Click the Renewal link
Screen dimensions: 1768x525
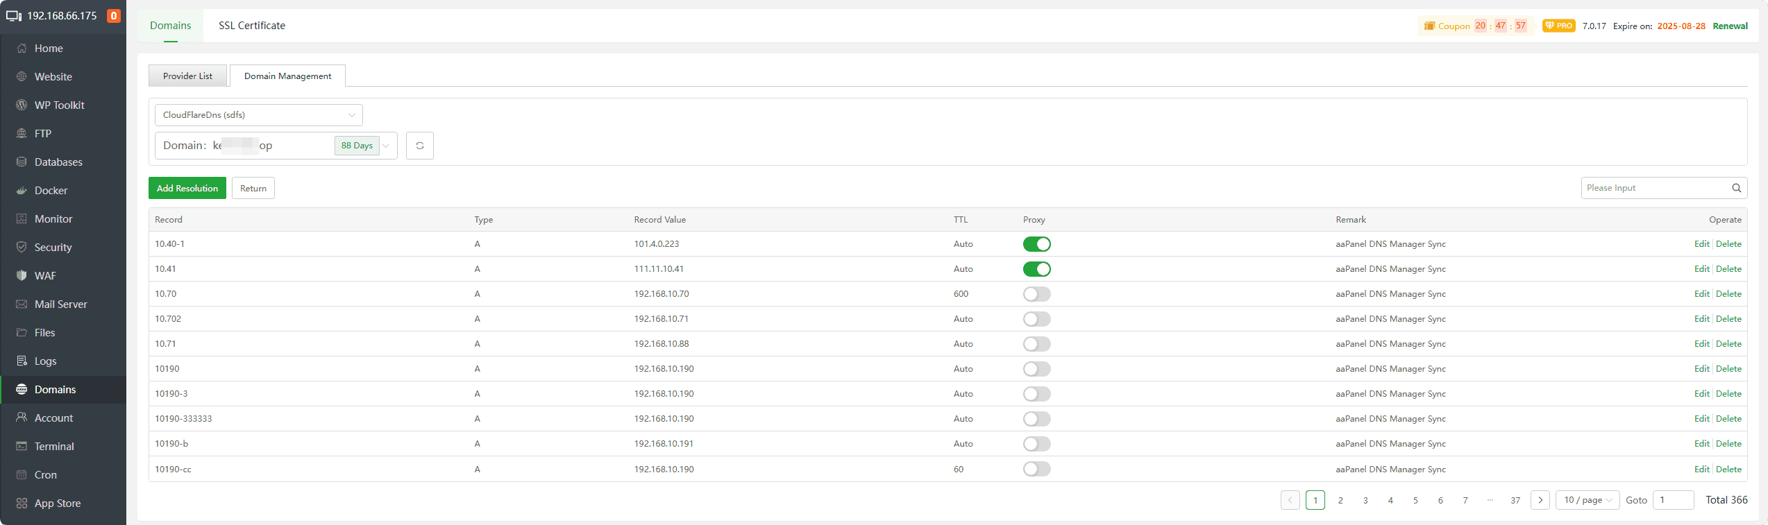pyautogui.click(x=1730, y=26)
